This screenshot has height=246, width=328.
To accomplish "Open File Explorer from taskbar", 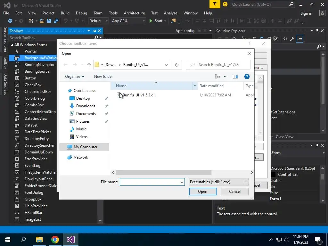I will [x=39, y=240].
